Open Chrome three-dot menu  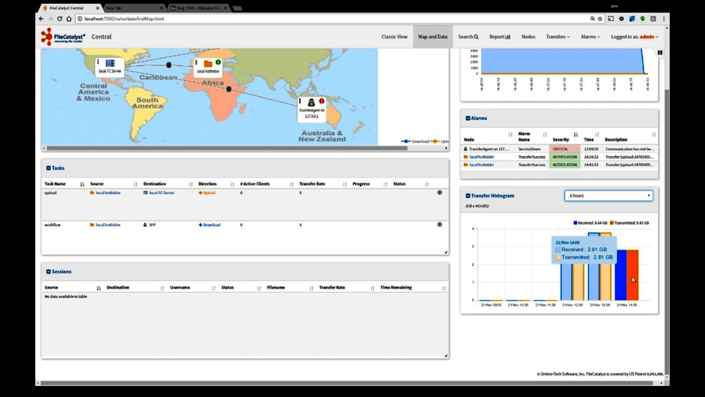[x=664, y=19]
